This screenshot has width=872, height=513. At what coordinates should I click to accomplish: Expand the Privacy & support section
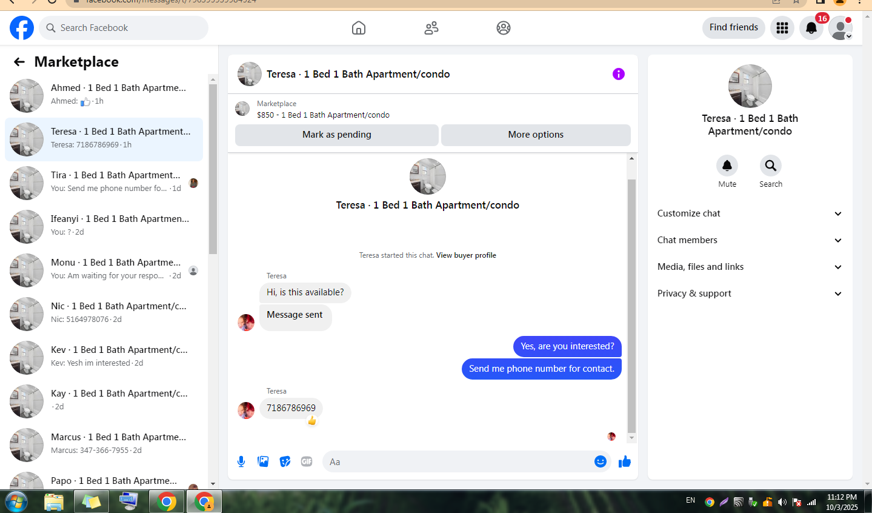(x=750, y=293)
